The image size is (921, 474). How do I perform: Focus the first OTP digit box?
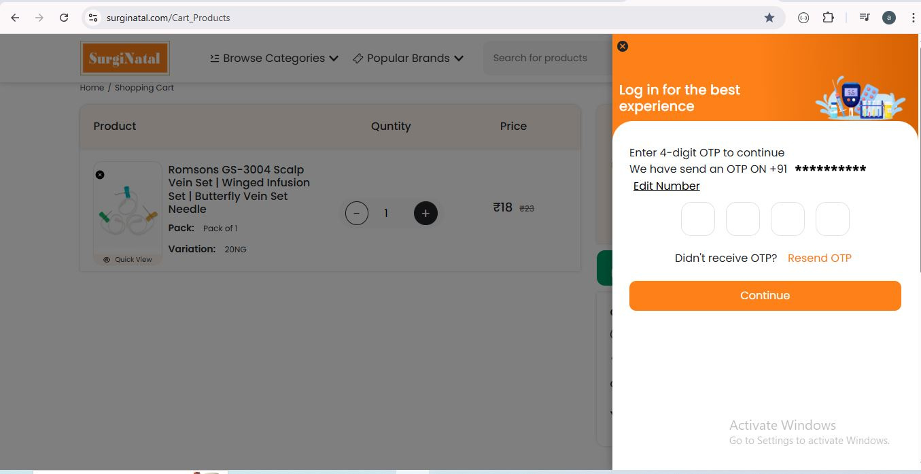(x=698, y=219)
